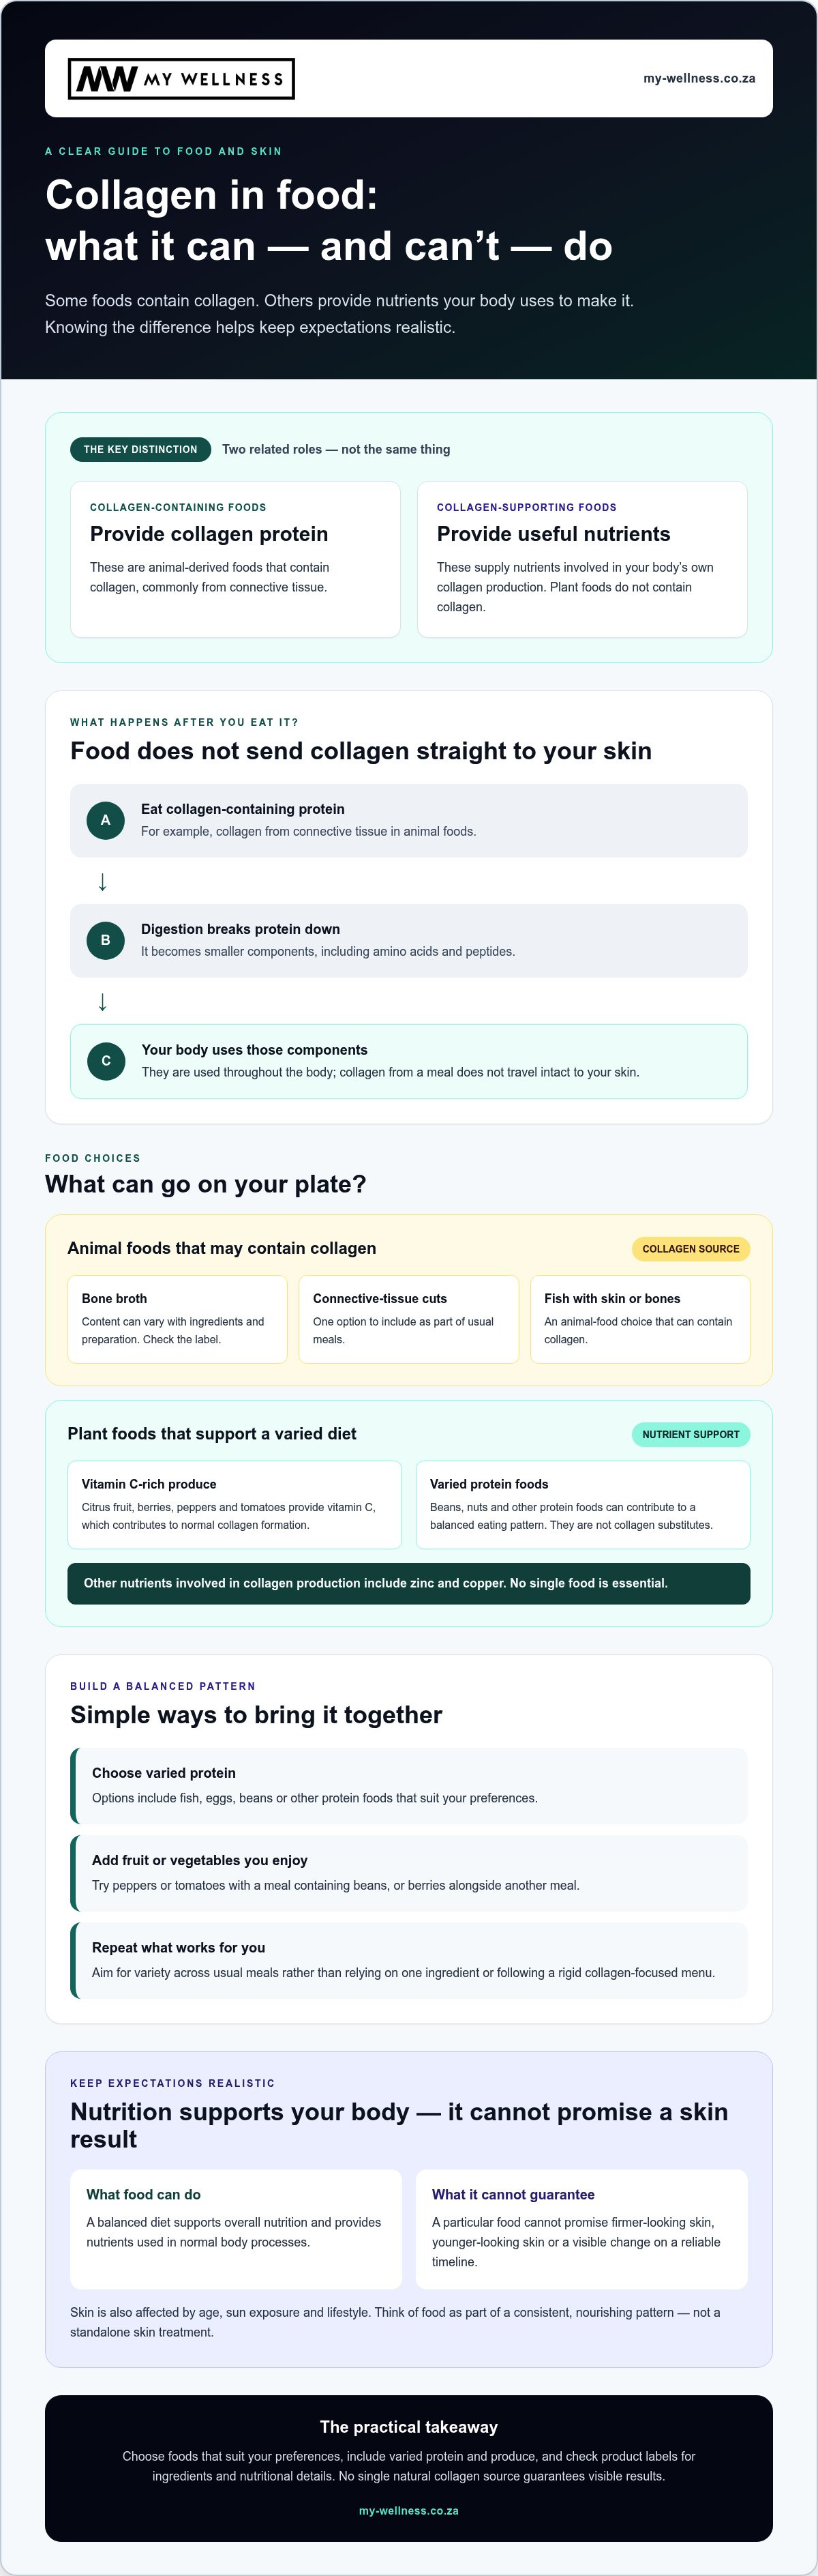Click the What it cannot guarantee card
818x2576 pixels.
click(581, 2229)
